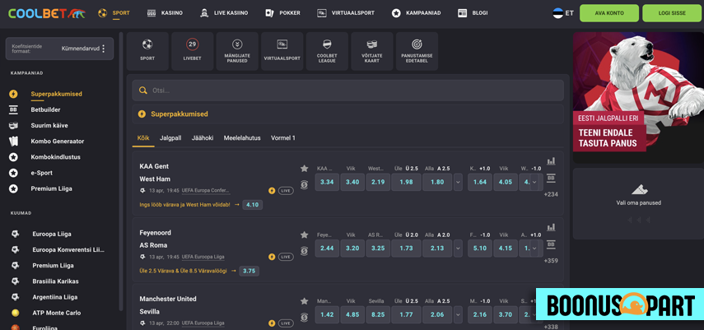This screenshot has height=330, width=704.
Task: Open the Livebet tile with 29 badge
Action: [192, 51]
